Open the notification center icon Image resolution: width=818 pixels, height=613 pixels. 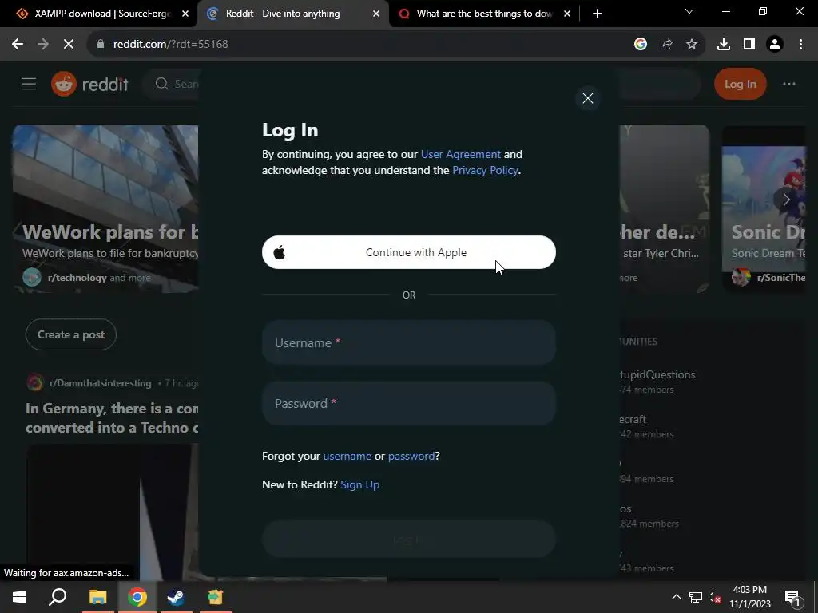[793, 598]
